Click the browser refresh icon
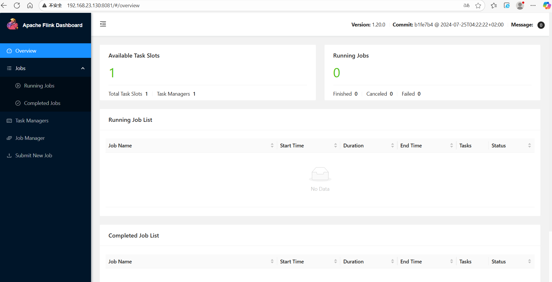 point(17,6)
